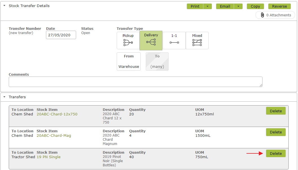Select the Delivery transfer type
The width and height of the screenshot is (298, 170).
pyautogui.click(x=151, y=41)
